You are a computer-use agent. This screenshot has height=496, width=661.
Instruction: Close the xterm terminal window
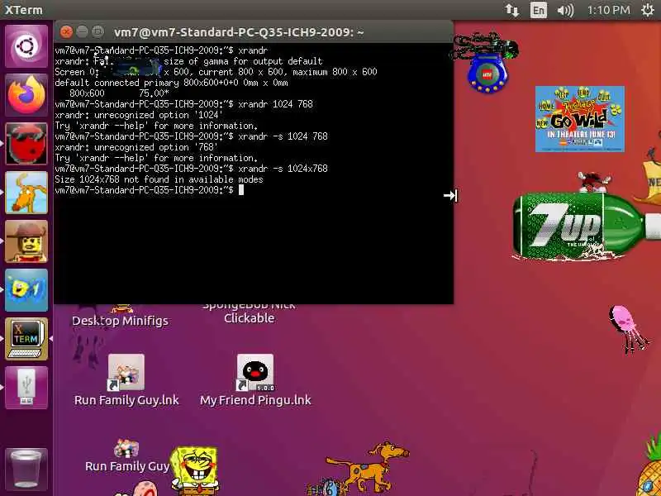(x=66, y=31)
